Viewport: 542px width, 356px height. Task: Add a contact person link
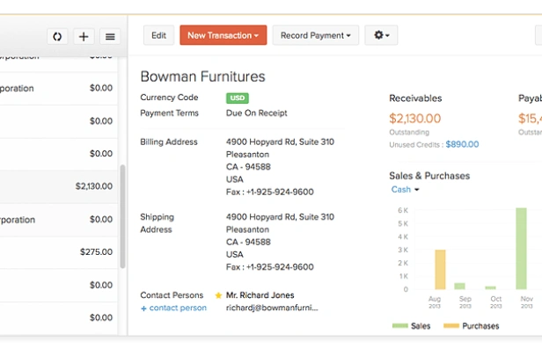[x=173, y=308]
